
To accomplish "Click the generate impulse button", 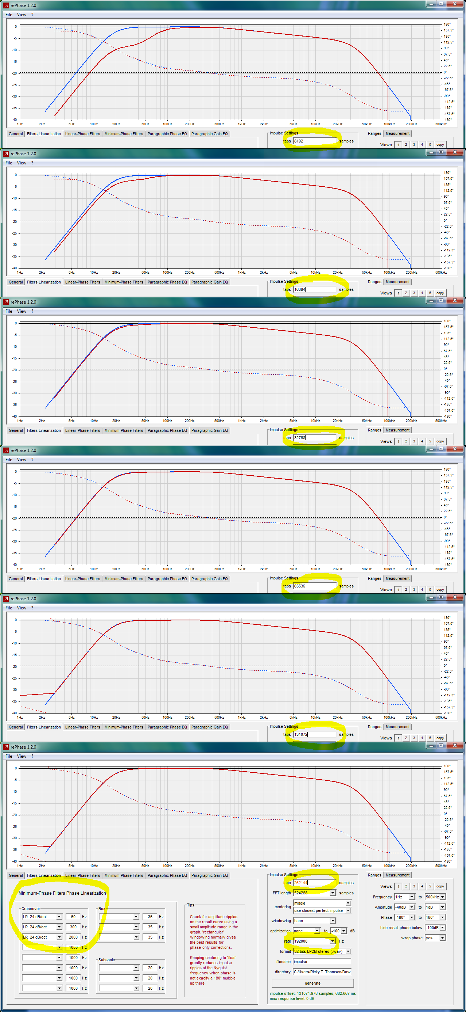I will pyautogui.click(x=312, y=984).
